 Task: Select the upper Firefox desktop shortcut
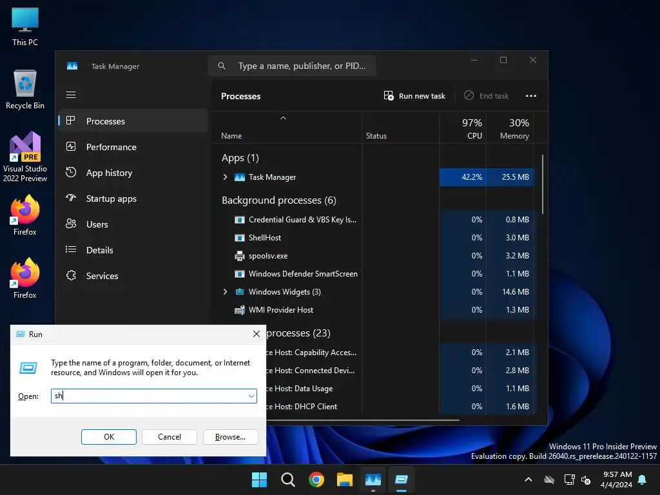[25, 215]
